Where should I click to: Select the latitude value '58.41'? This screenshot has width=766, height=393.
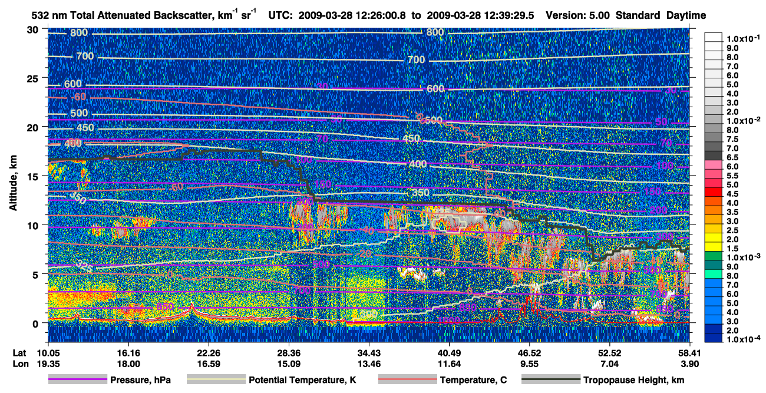point(690,354)
